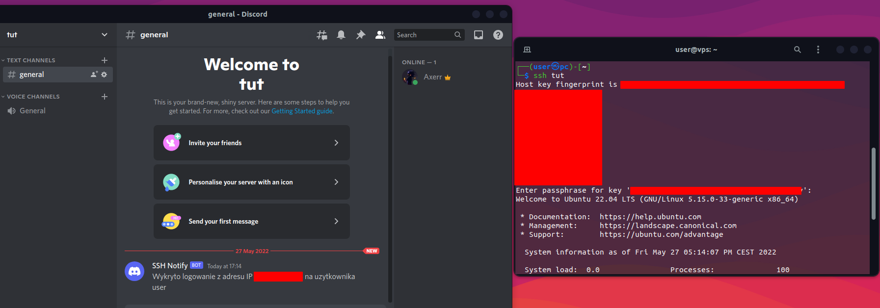880x308 pixels.
Task: Click the terminal search icon
Action: click(798, 50)
